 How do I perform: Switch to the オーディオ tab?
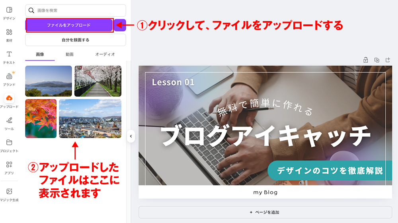[x=105, y=54]
